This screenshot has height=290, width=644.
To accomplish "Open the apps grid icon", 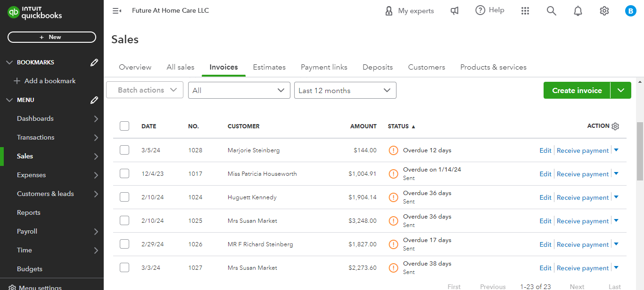I will [x=525, y=11].
